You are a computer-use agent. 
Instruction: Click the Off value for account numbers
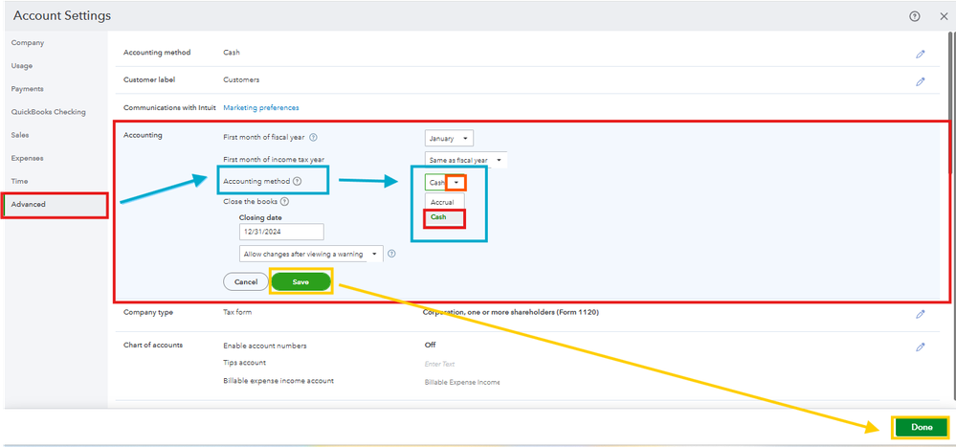tap(430, 345)
